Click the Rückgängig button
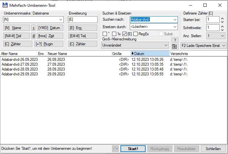The height and width of the screenshot is (154, 228). coord(160,149)
